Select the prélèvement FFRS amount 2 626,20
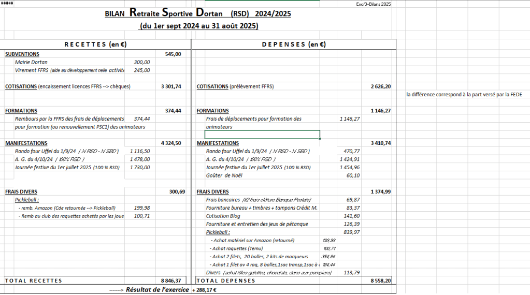This screenshot has width=530, height=295. pos(380,86)
